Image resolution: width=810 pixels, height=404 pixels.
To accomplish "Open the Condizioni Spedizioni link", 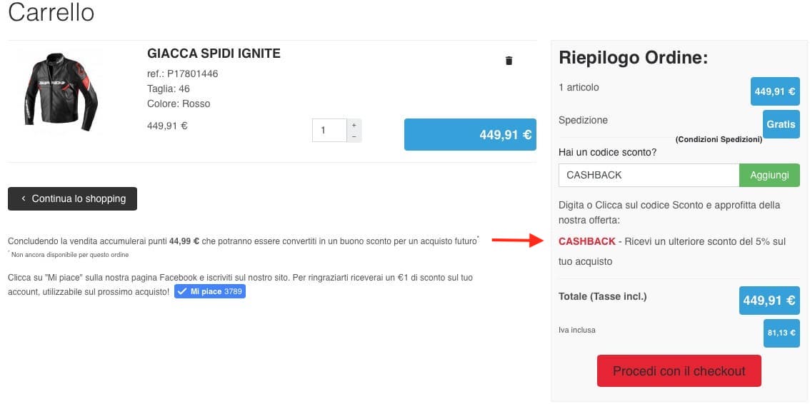I will (719, 139).
